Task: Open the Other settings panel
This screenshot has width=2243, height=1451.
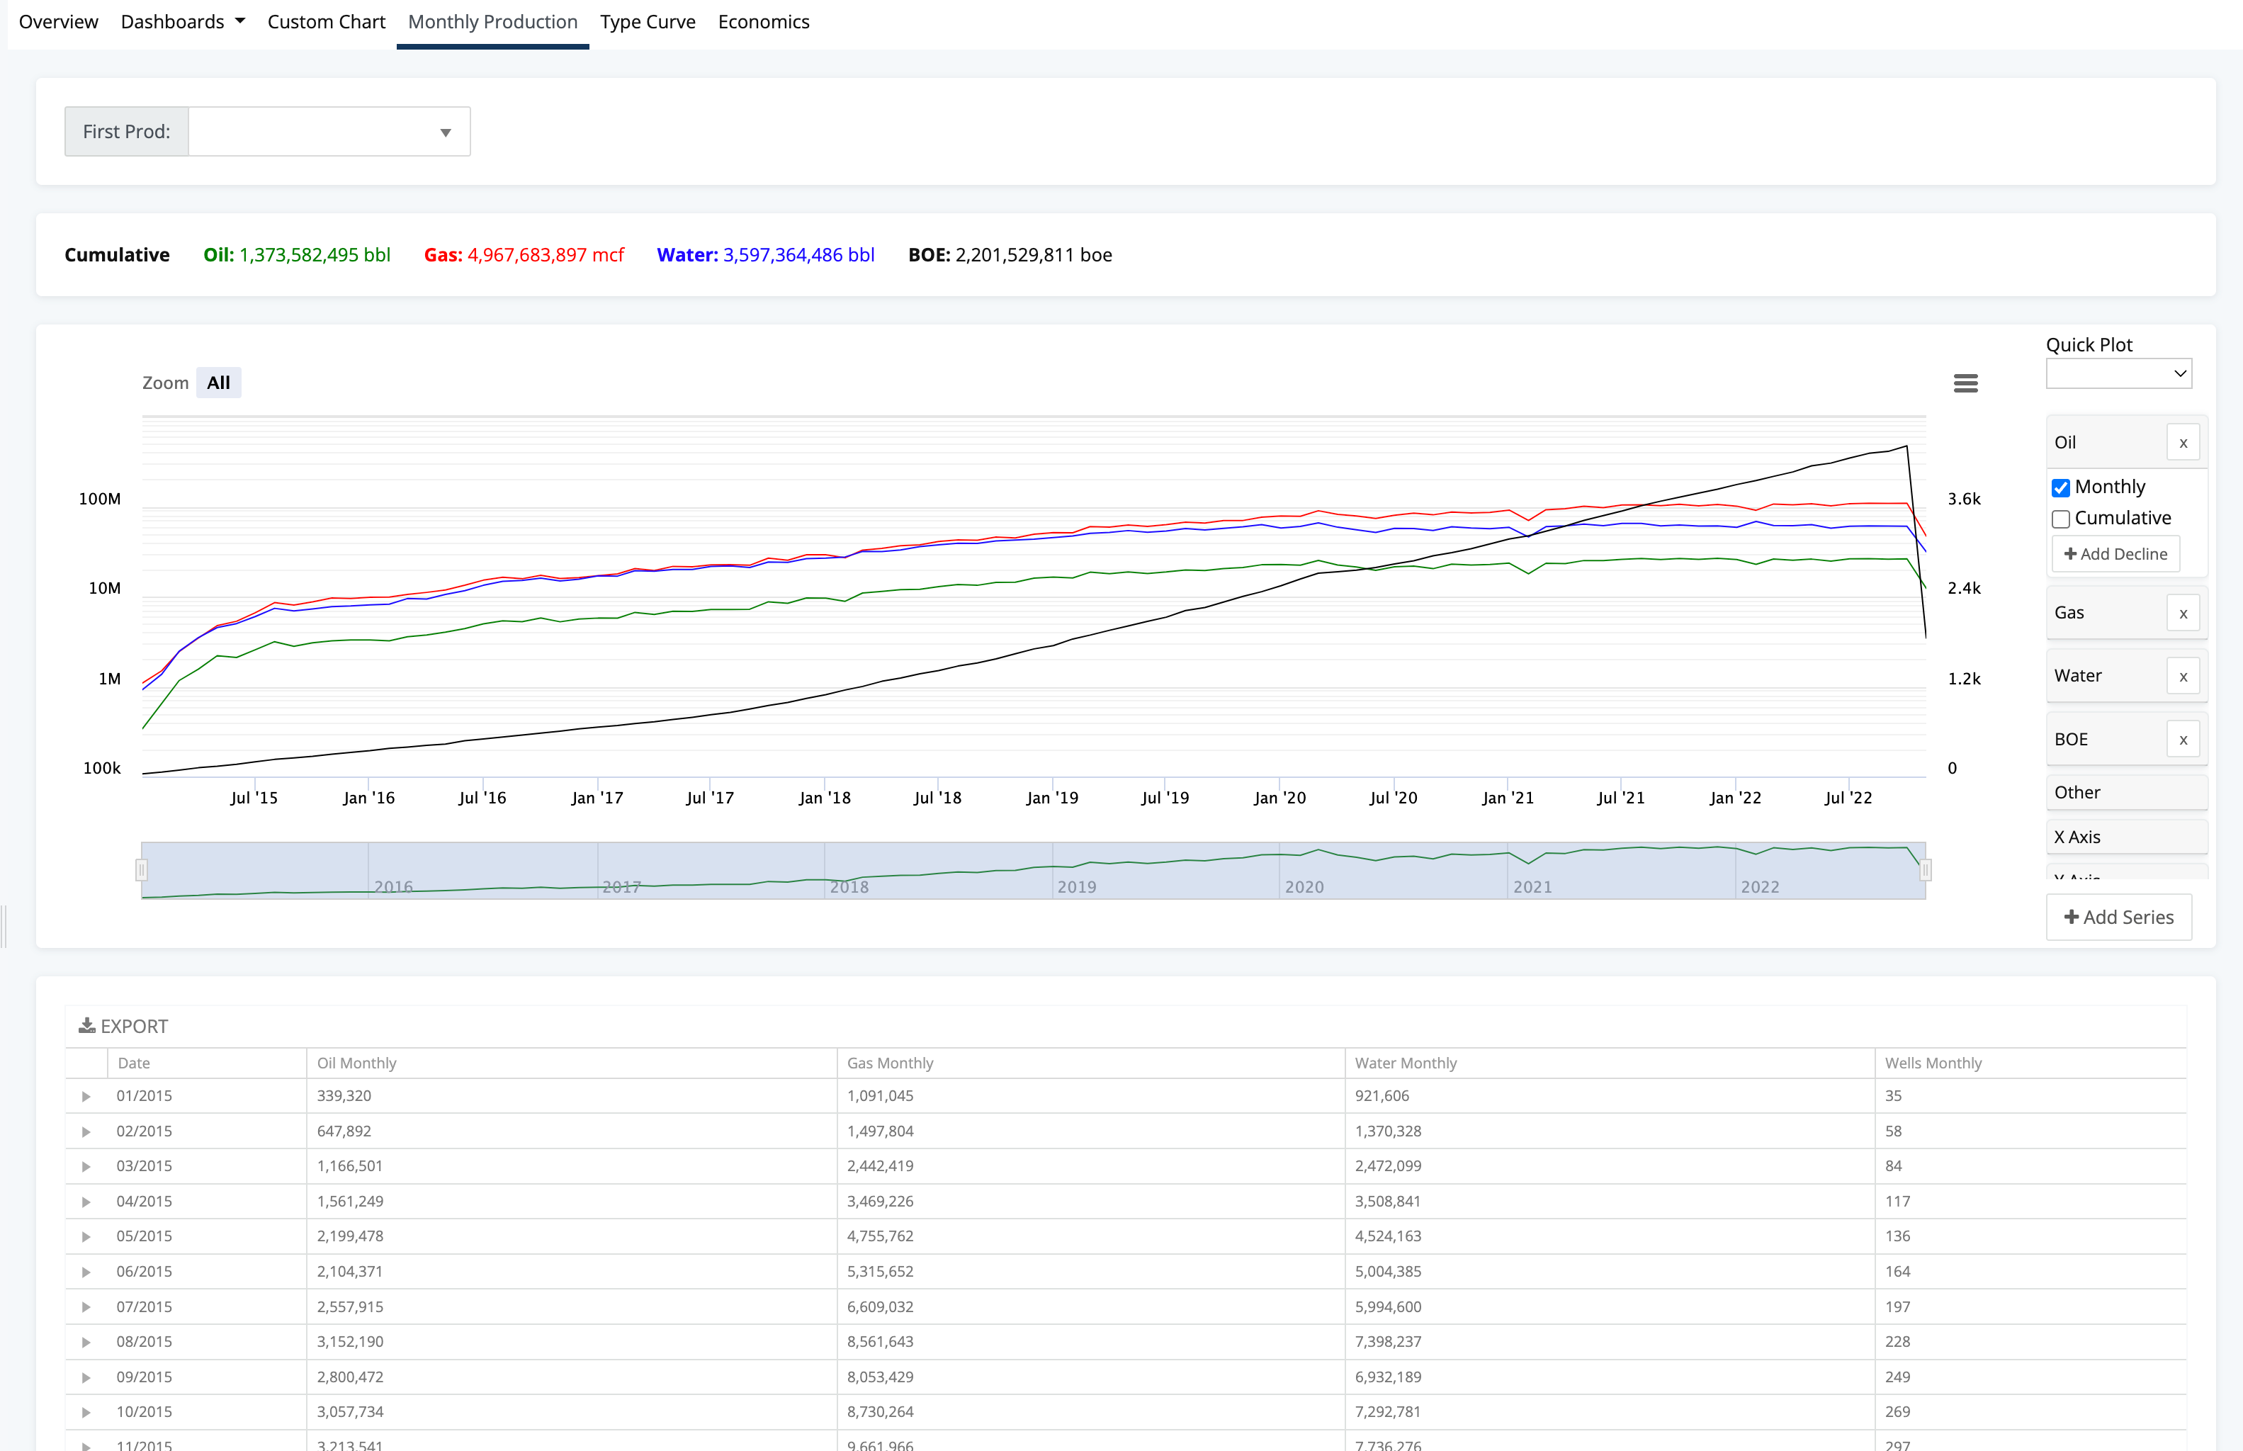Action: [x=2126, y=792]
